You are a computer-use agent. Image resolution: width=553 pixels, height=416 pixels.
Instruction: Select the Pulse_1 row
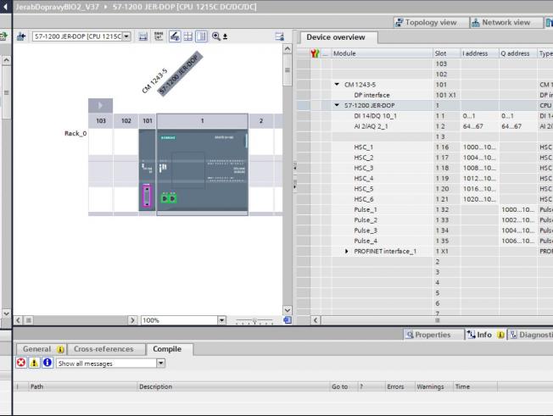(425, 209)
